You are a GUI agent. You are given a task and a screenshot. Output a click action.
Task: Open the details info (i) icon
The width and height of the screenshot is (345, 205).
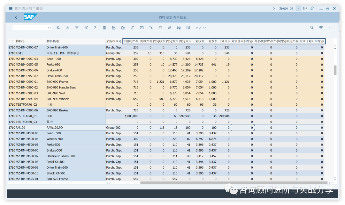point(188,28)
